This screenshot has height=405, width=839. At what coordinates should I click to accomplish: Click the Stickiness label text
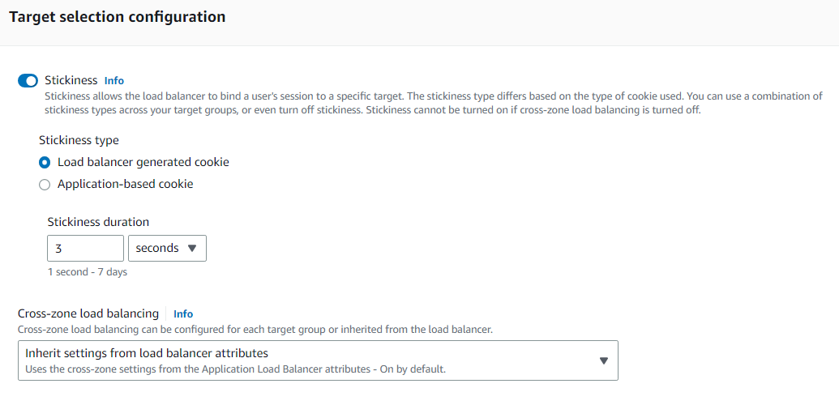click(71, 80)
